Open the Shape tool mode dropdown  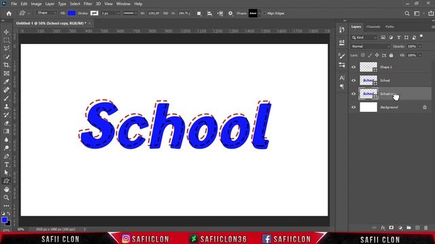pyautogui.click(x=46, y=13)
